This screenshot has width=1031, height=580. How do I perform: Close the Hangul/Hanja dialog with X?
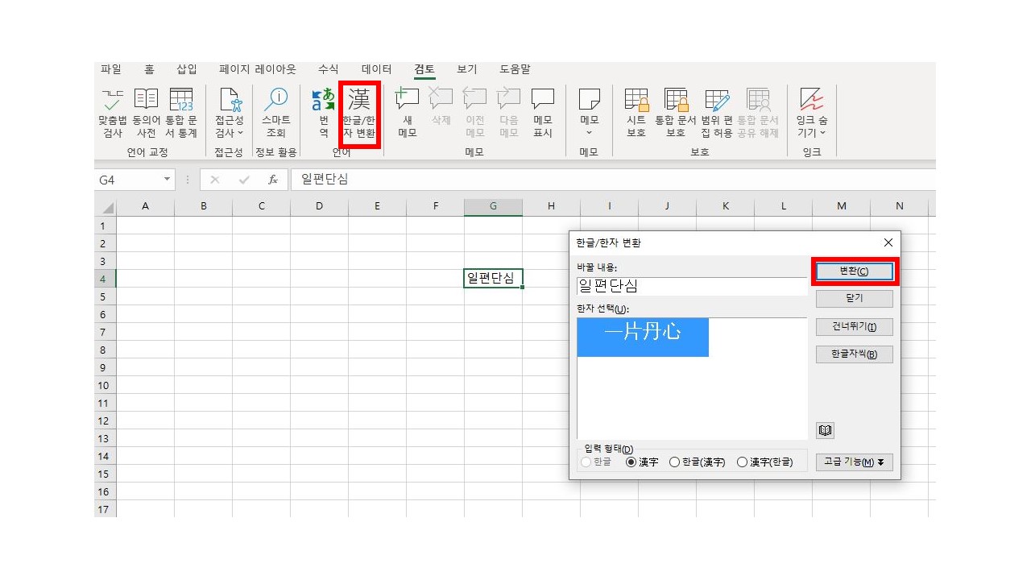pyautogui.click(x=888, y=242)
